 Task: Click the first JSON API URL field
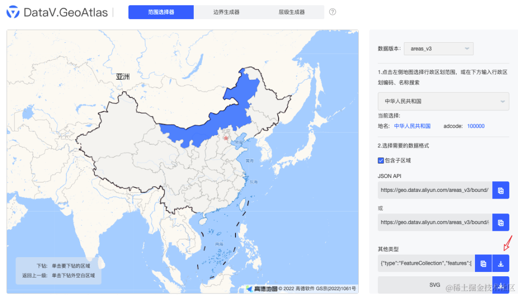pos(435,190)
